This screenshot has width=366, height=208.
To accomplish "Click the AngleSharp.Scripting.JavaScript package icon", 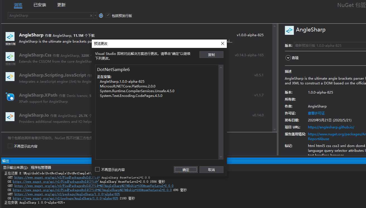I will (10, 77).
